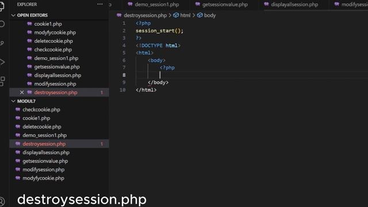Click the closing </body> tag in code

point(158,82)
